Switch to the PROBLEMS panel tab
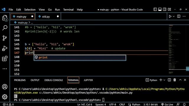This screenshot has height=106, width=189. [x=20, y=80]
